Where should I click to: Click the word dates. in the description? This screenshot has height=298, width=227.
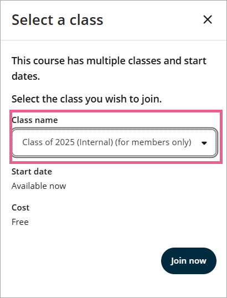pos(26,76)
